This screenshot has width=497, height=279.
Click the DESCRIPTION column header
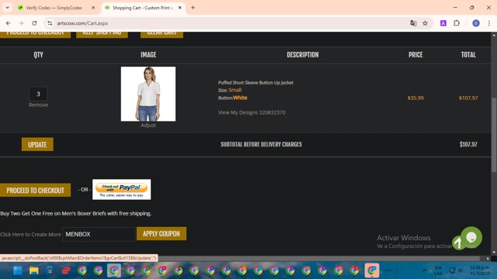pos(303,55)
